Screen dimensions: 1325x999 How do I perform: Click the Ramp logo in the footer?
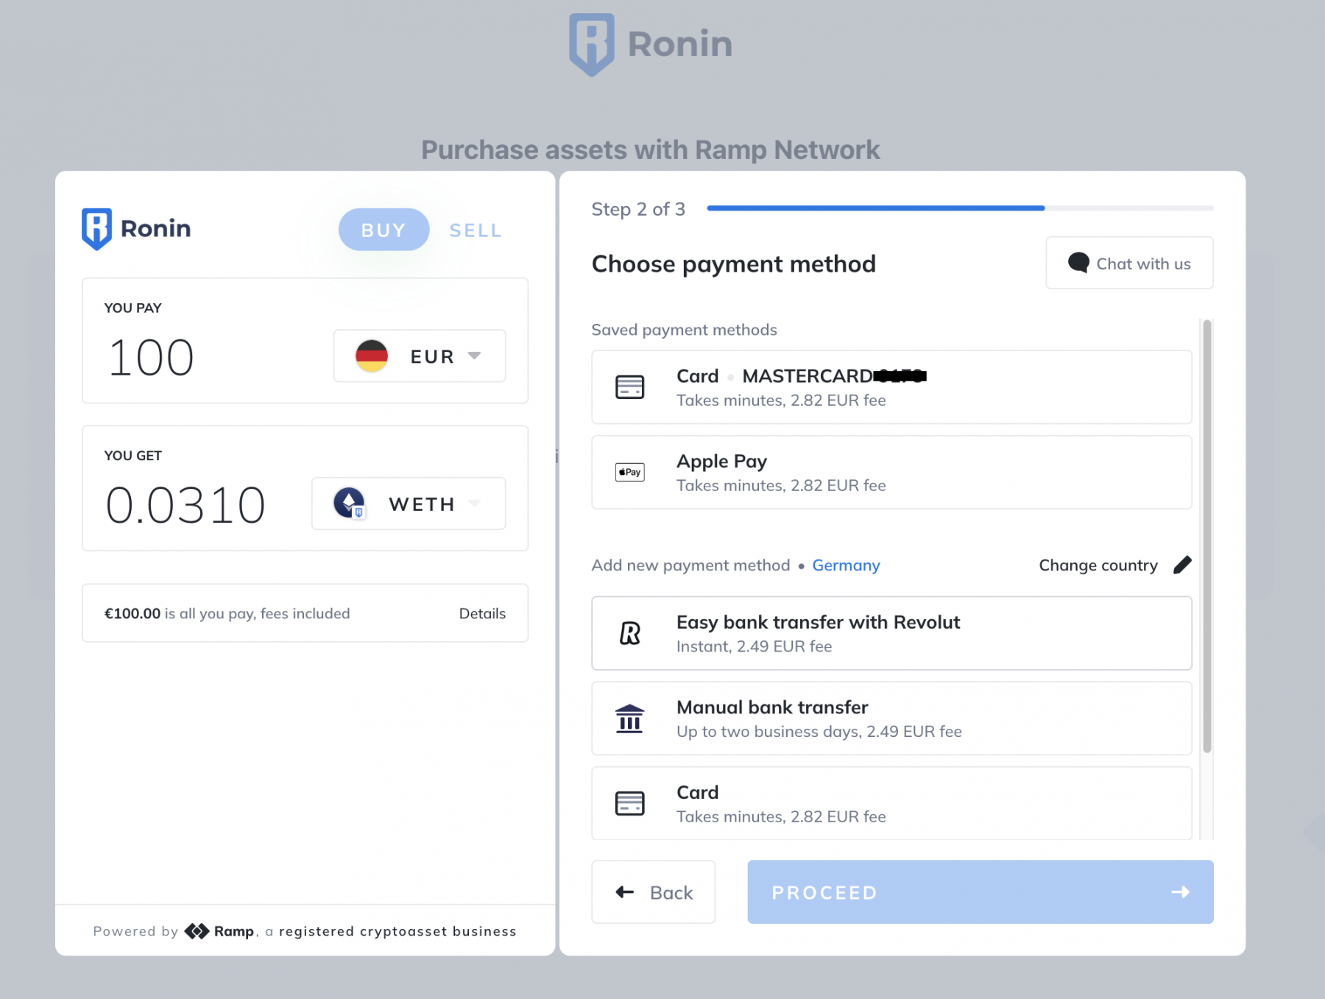pos(219,931)
